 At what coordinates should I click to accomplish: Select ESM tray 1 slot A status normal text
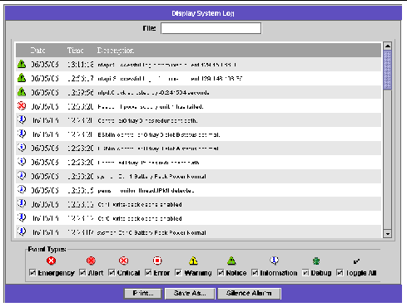[158, 149]
